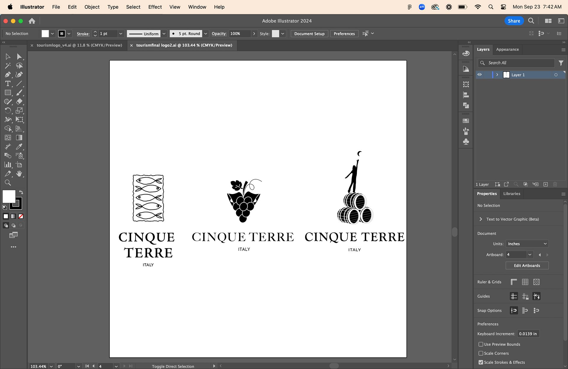Screen dimensions: 568x369
Task: Open the Window menu
Action: pyautogui.click(x=197, y=7)
